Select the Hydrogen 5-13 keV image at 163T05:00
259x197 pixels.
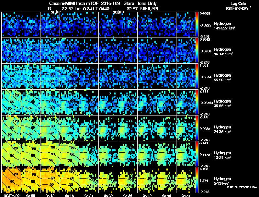[11, 180]
